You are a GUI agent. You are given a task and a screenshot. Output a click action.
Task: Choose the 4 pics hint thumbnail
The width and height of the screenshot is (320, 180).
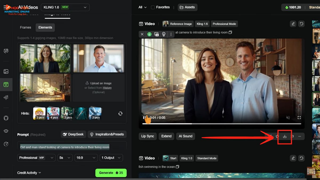click(x=53, y=114)
